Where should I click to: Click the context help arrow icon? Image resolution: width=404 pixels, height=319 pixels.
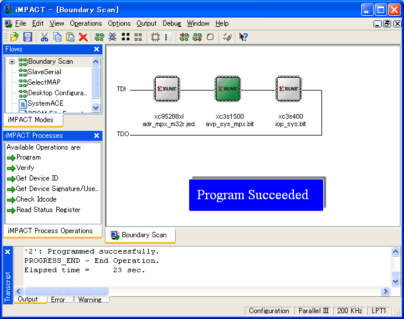click(244, 37)
